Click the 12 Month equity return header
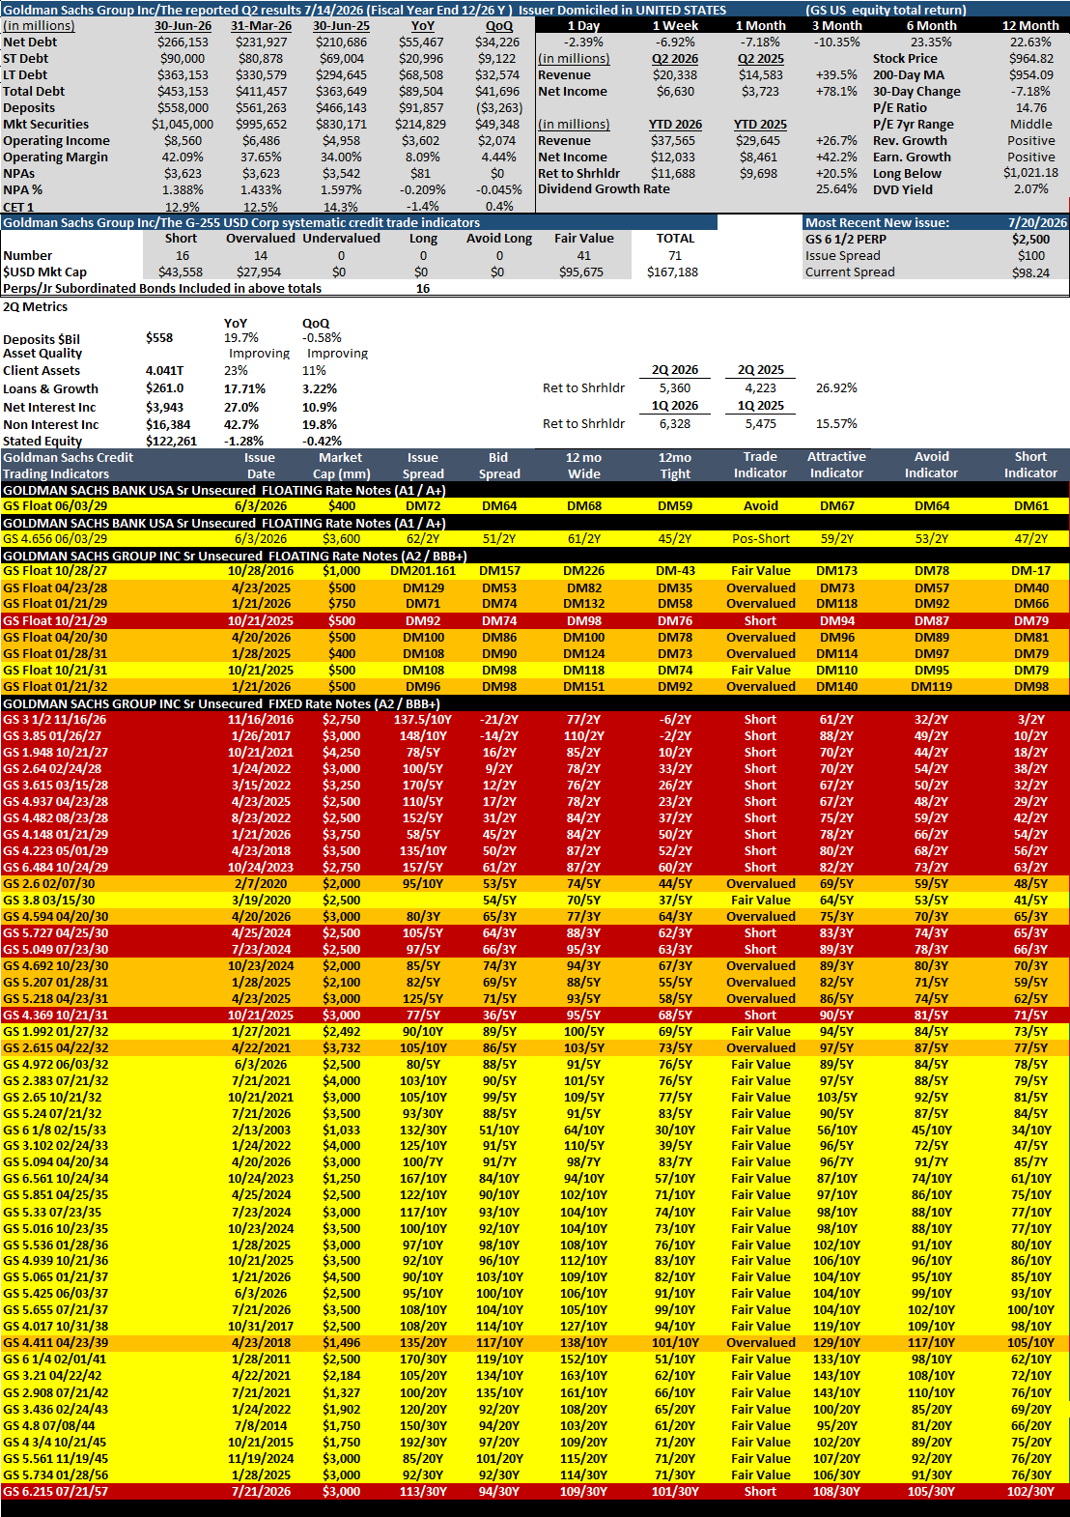 [x=1030, y=25]
